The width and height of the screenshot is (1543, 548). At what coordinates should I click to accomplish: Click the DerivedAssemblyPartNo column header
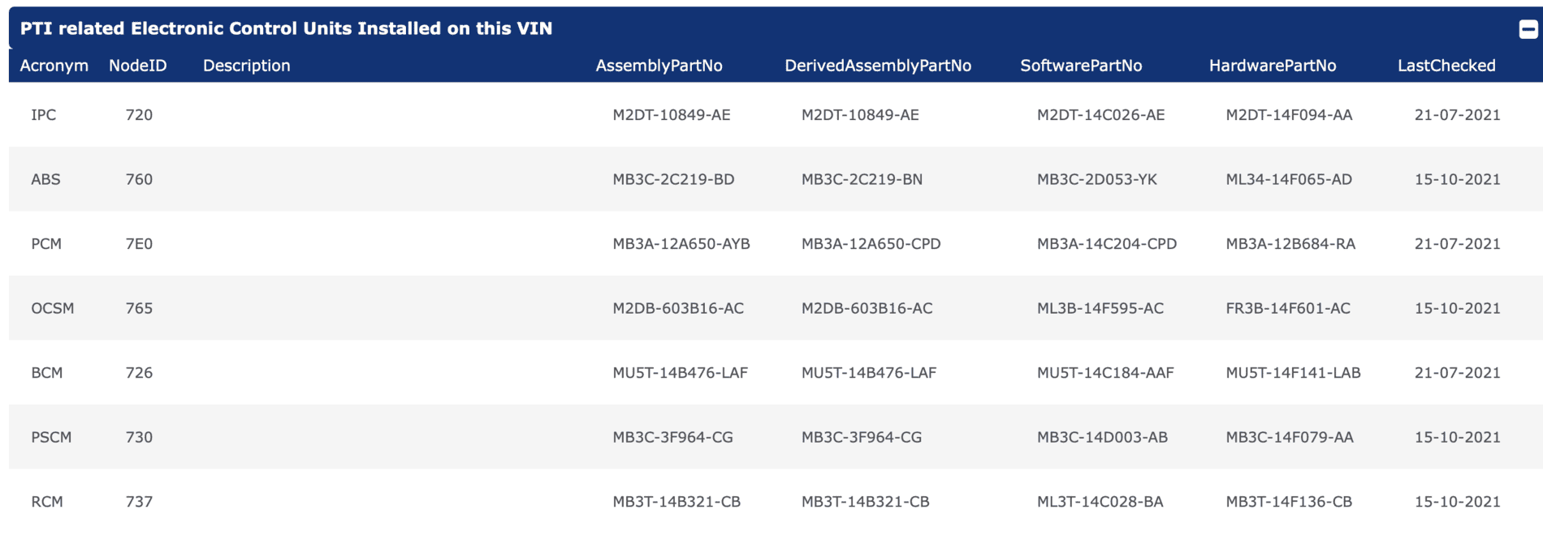tap(878, 66)
